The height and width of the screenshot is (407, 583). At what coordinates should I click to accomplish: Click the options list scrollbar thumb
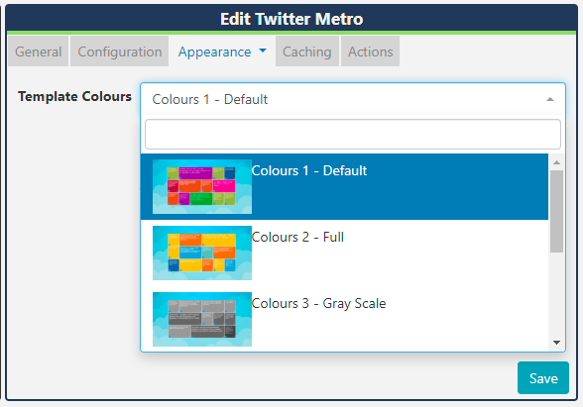pos(556,211)
